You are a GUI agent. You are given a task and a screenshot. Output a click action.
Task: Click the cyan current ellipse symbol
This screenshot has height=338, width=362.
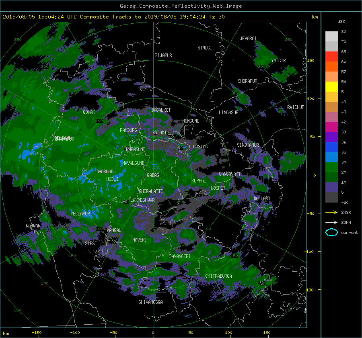point(331,232)
